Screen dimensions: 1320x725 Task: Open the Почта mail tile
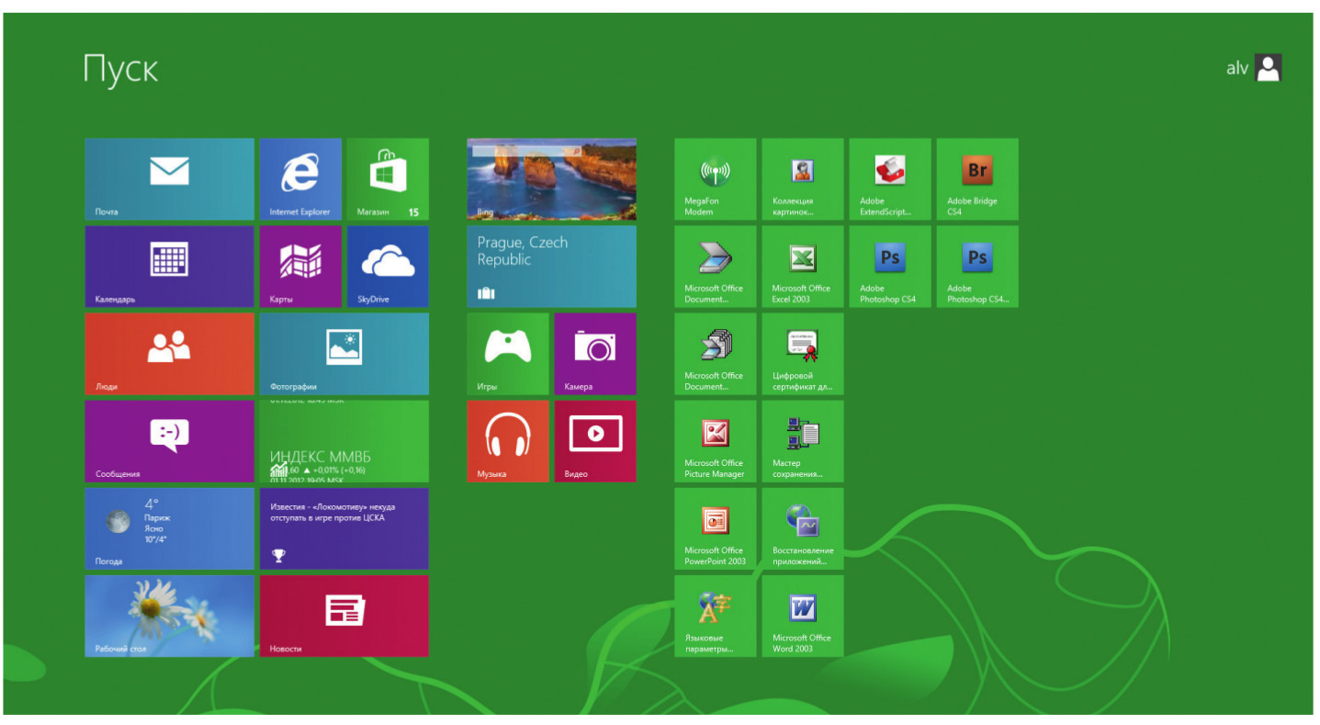(x=169, y=179)
